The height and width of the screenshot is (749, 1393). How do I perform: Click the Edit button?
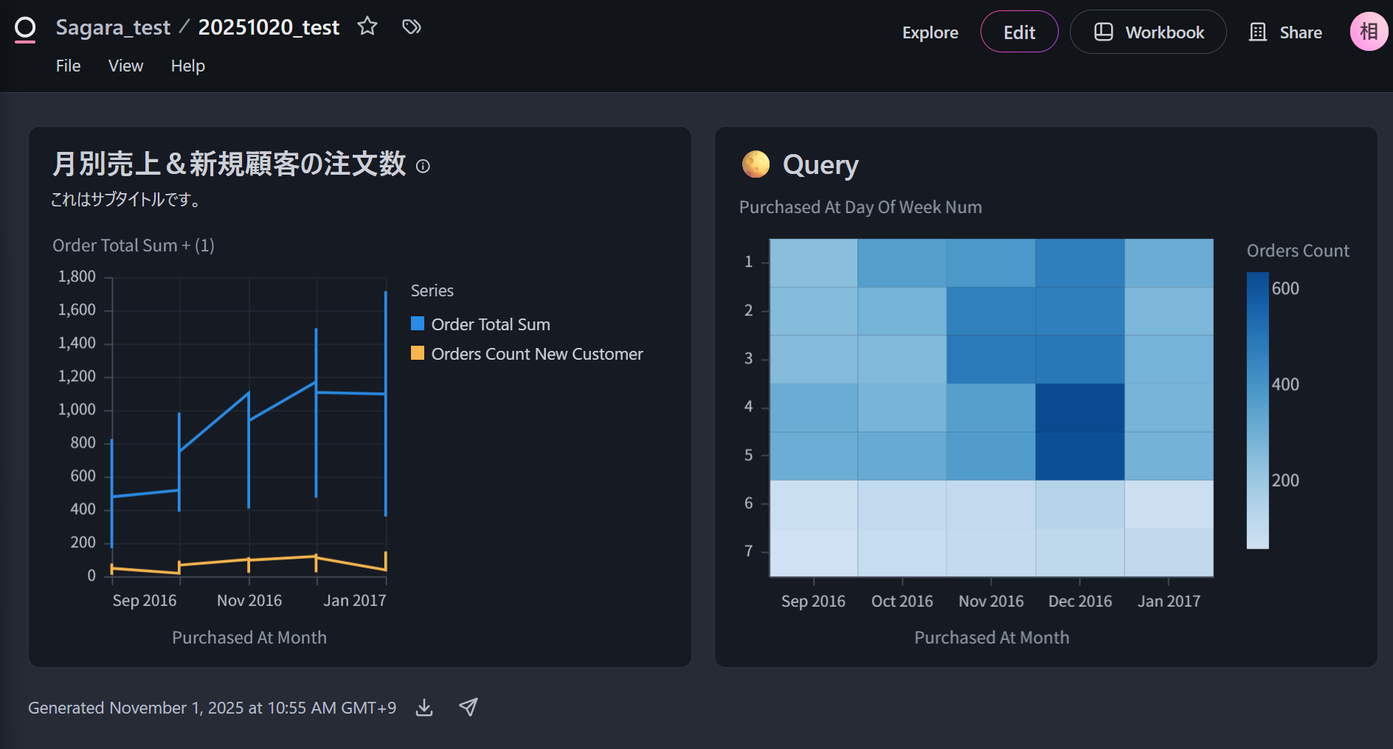coord(1019,32)
